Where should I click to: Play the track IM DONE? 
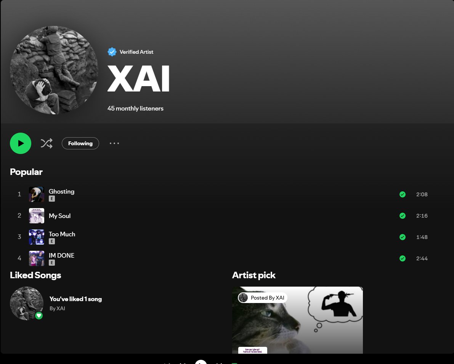[61, 255]
